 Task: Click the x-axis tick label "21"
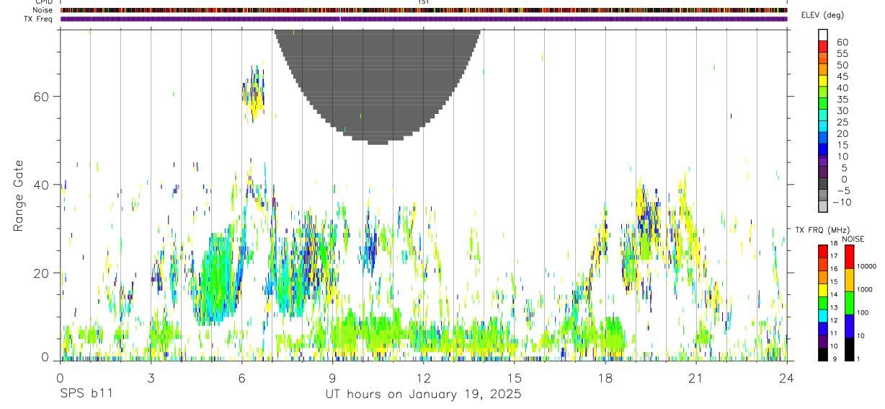pos(695,377)
